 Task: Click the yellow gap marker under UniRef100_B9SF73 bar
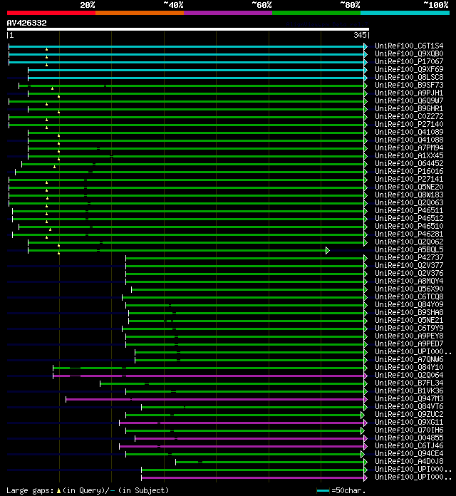click(x=53, y=88)
